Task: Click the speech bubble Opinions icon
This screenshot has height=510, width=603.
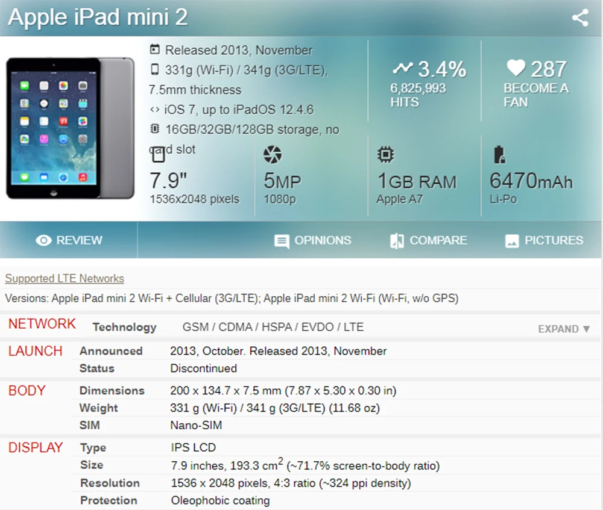Action: [x=282, y=241]
